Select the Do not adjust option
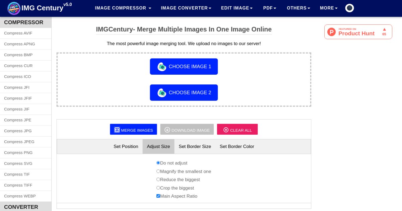Viewport: 402px width, 211px height. pyautogui.click(x=158, y=163)
